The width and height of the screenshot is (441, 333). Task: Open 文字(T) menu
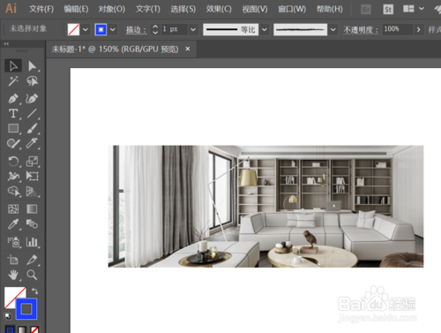(148, 9)
